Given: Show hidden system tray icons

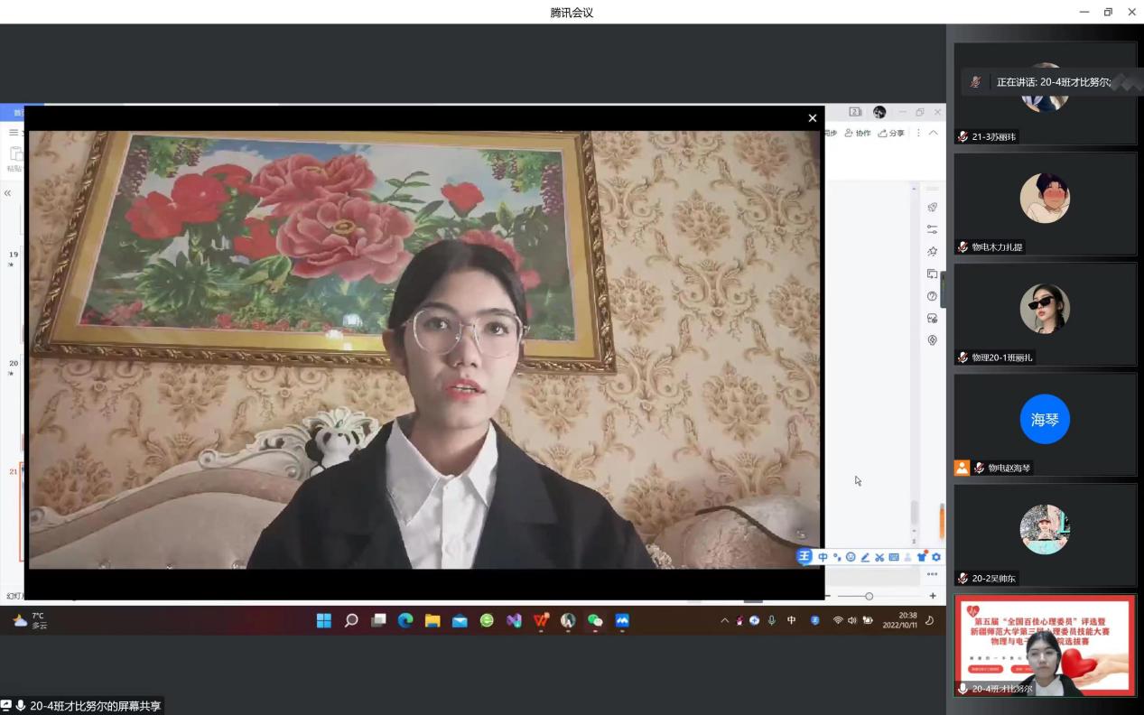Looking at the screenshot, I should tap(724, 620).
